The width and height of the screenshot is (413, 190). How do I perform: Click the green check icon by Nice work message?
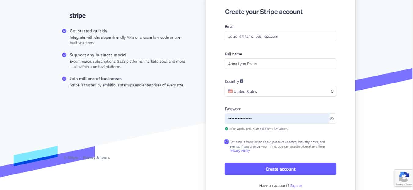(x=226, y=129)
